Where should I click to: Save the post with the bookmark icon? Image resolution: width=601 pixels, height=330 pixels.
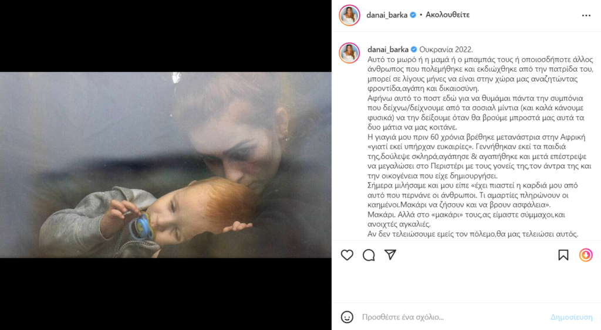click(563, 255)
